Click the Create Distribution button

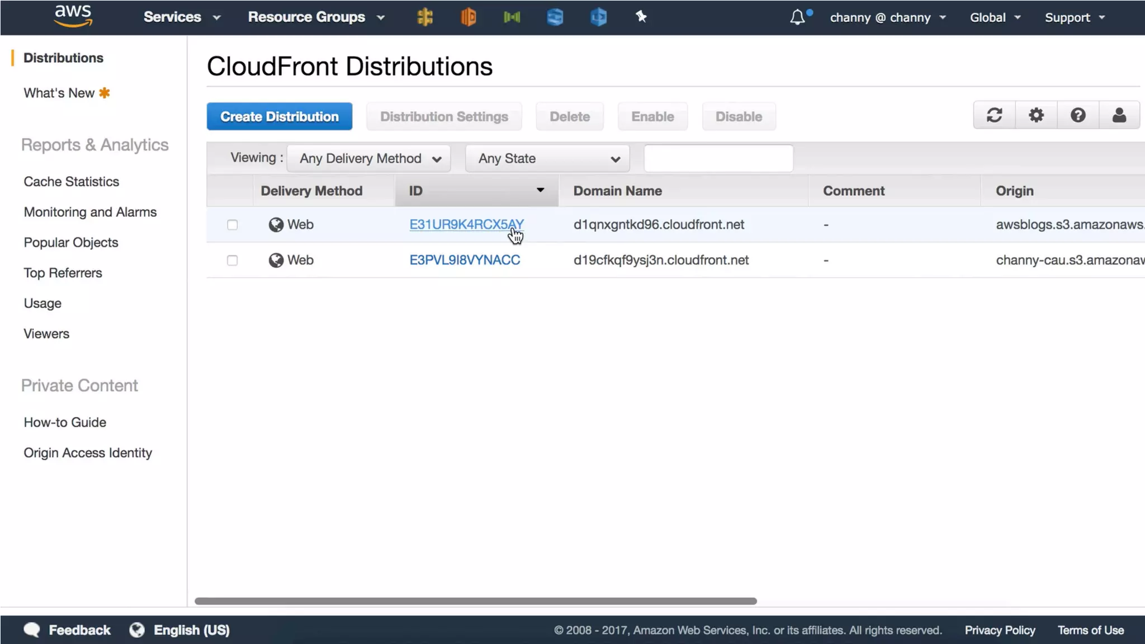tap(279, 116)
